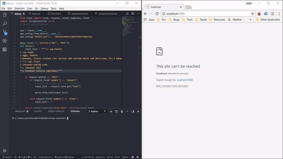283x159 pixels.
Task: Open the Explorer view in activity bar
Action: coord(5,14)
